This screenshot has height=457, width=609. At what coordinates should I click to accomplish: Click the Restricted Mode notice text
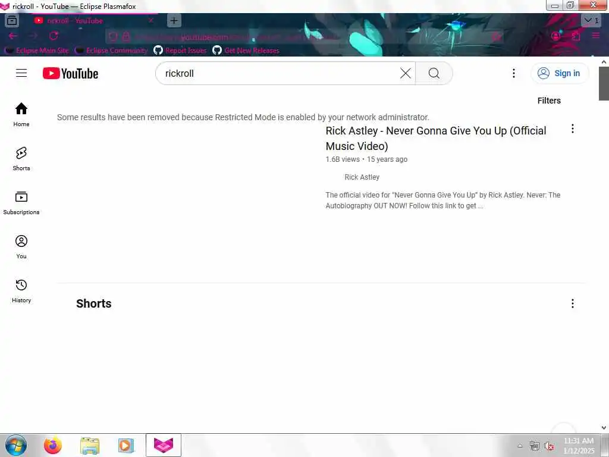(243, 117)
